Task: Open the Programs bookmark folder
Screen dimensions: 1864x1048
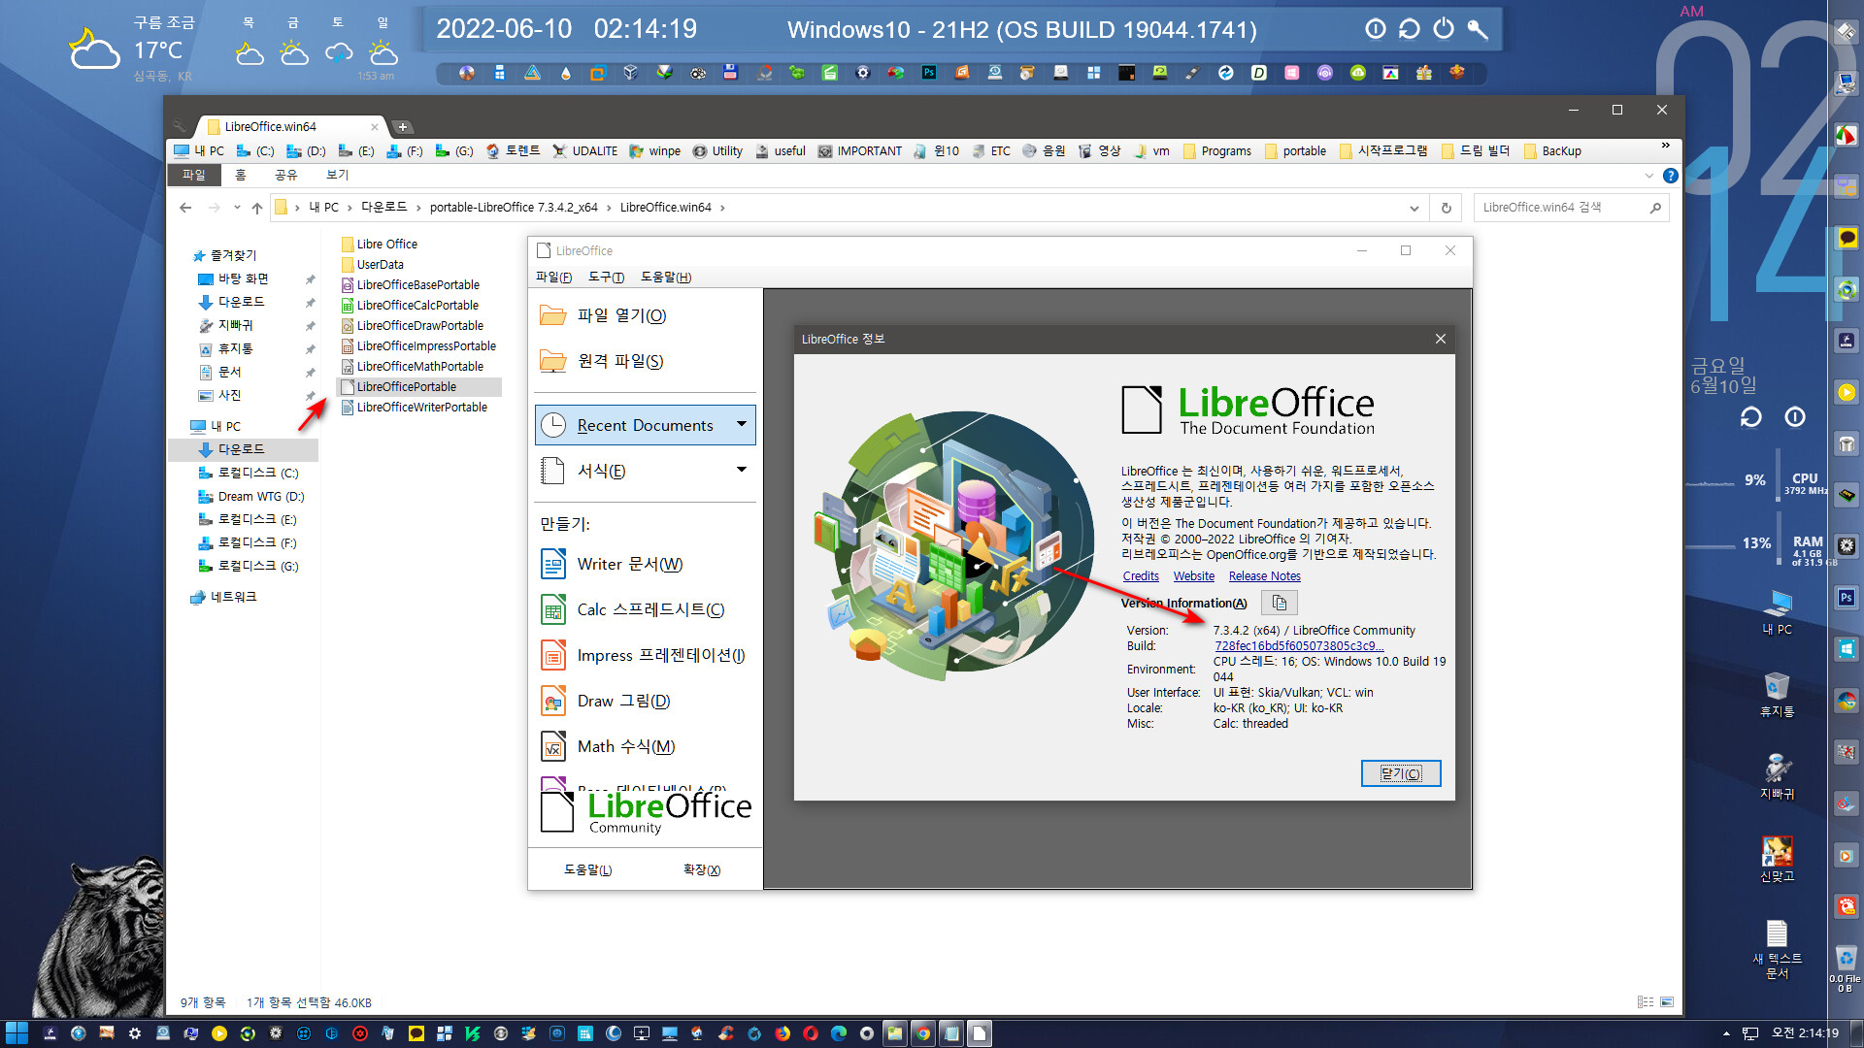Action: coord(1217,151)
